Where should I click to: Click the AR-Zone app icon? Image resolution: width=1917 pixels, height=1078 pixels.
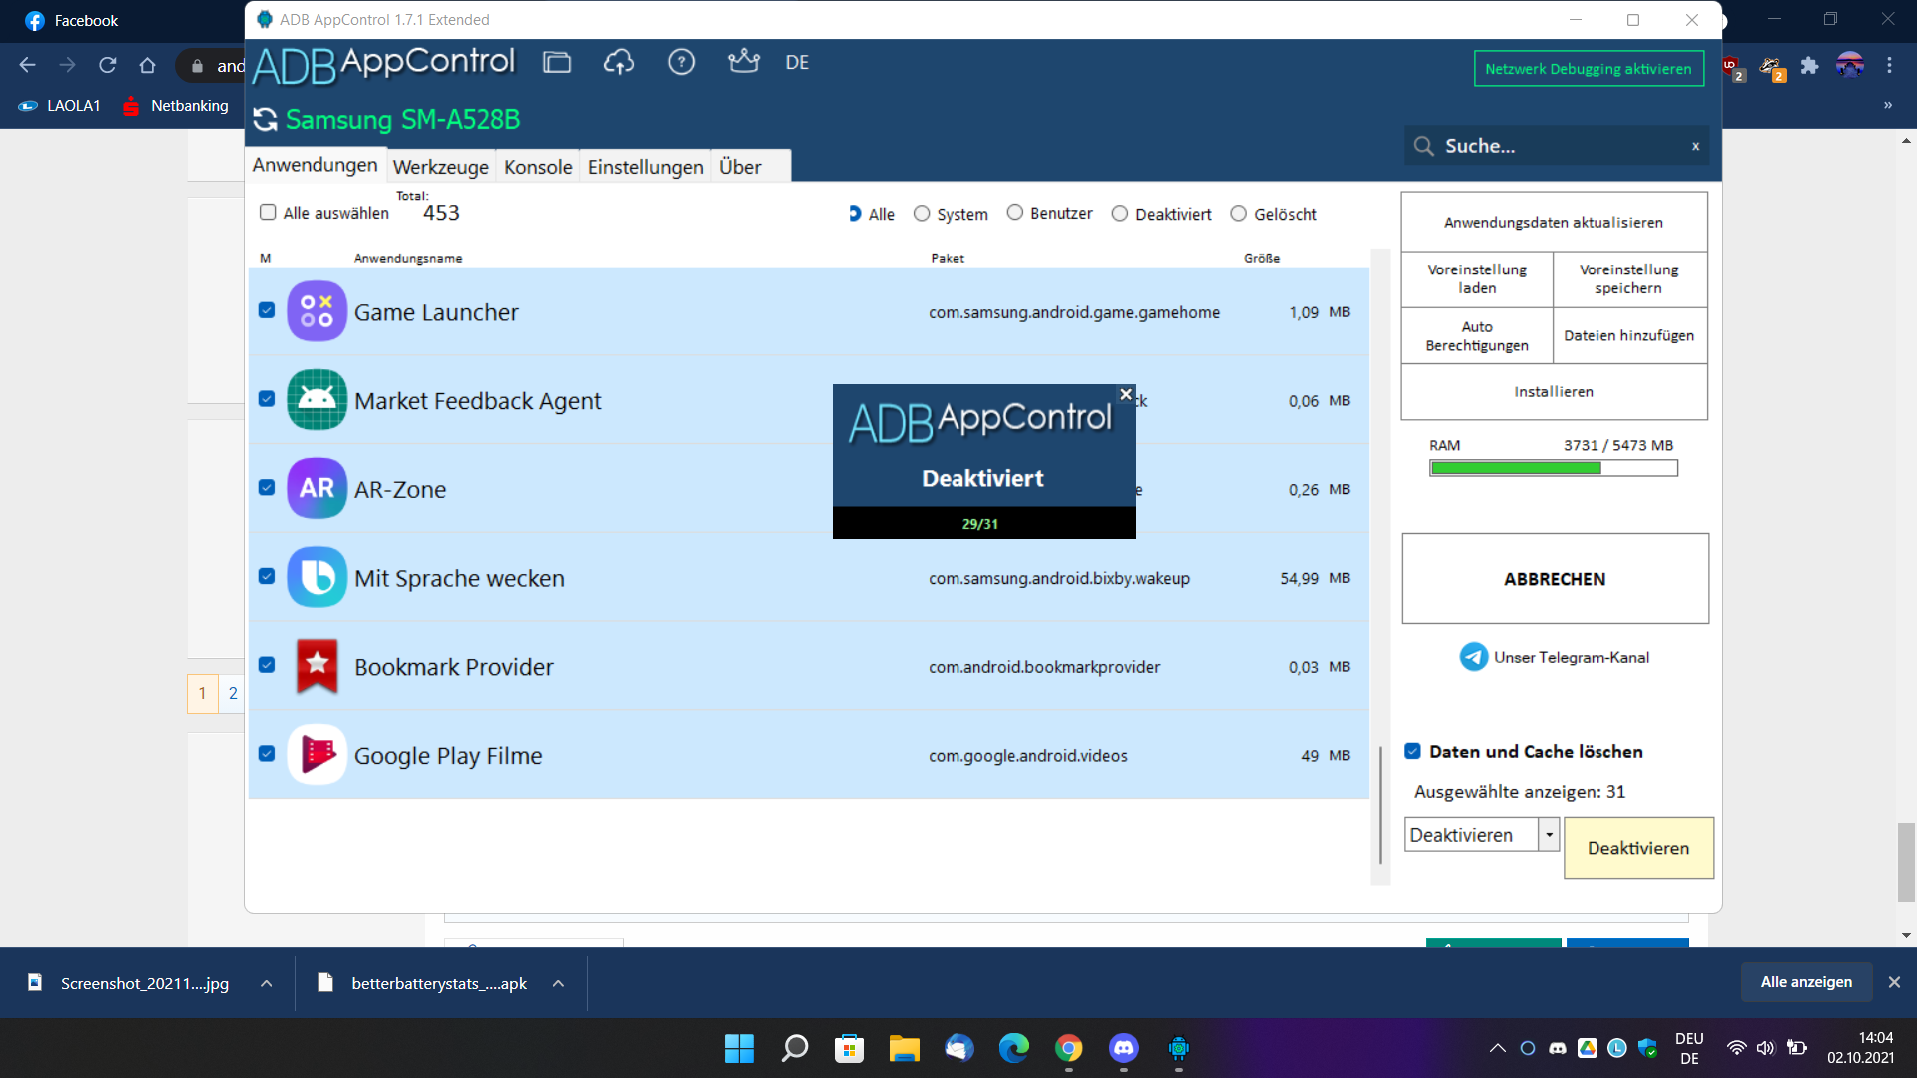tap(317, 488)
